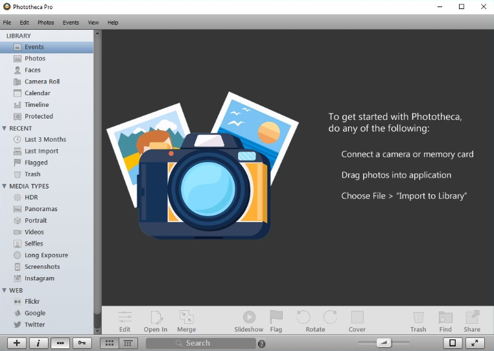Open the Events menu
The image size is (494, 351).
tap(71, 23)
